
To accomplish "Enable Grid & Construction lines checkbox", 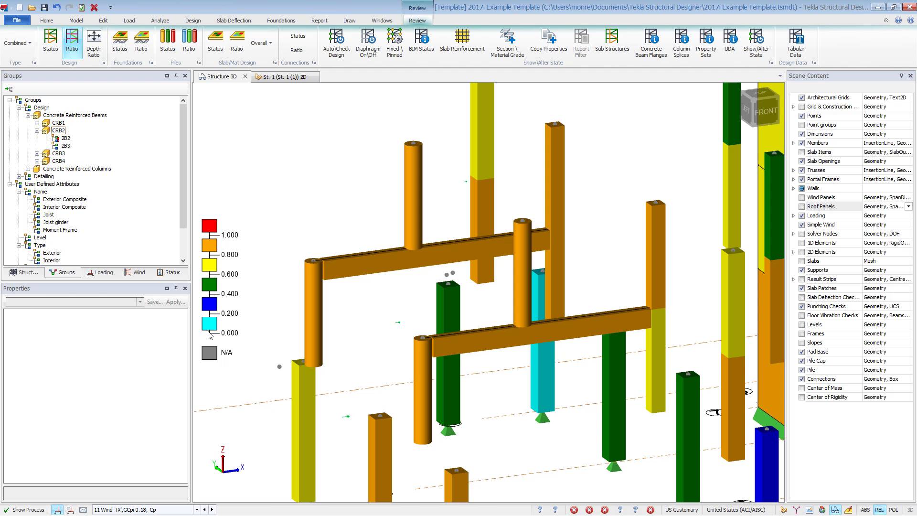I will 801,107.
